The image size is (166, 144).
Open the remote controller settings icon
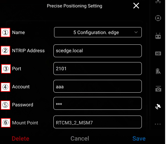pos(158,36)
